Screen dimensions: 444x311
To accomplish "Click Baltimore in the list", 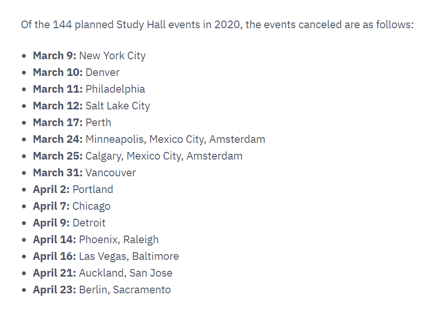I will point(155,257).
